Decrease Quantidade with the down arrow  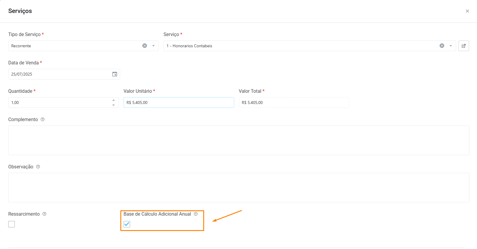click(x=114, y=105)
